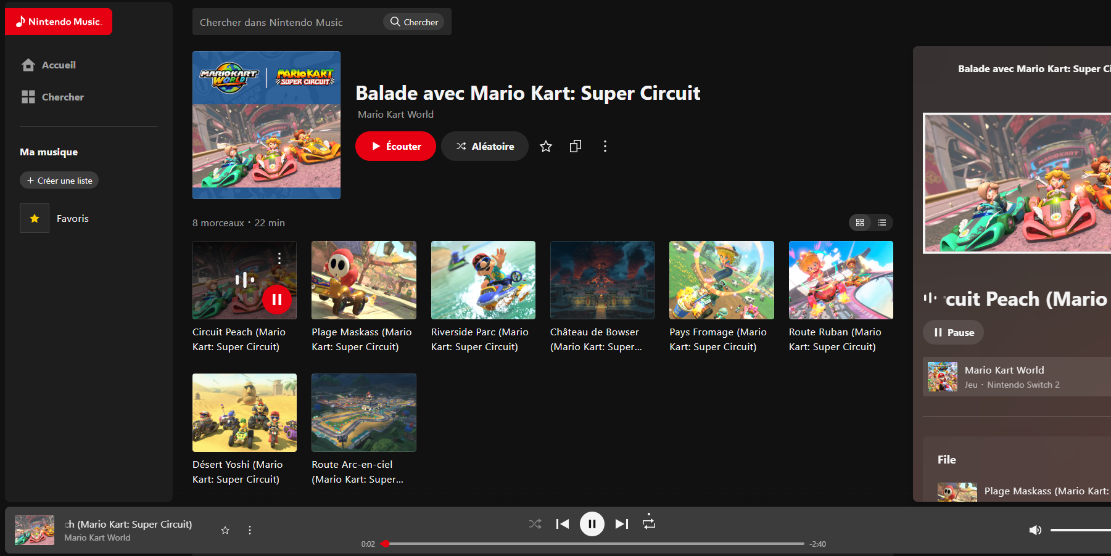Open Accueil home page
Image resolution: width=1111 pixels, height=556 pixels.
coord(49,65)
